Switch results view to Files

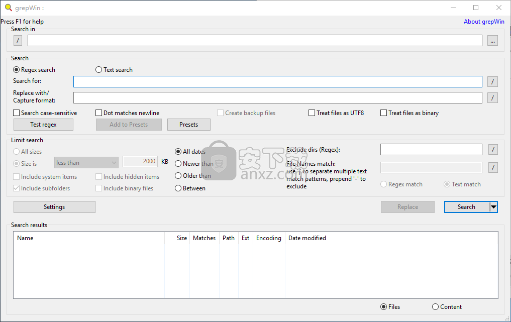pyautogui.click(x=390, y=307)
